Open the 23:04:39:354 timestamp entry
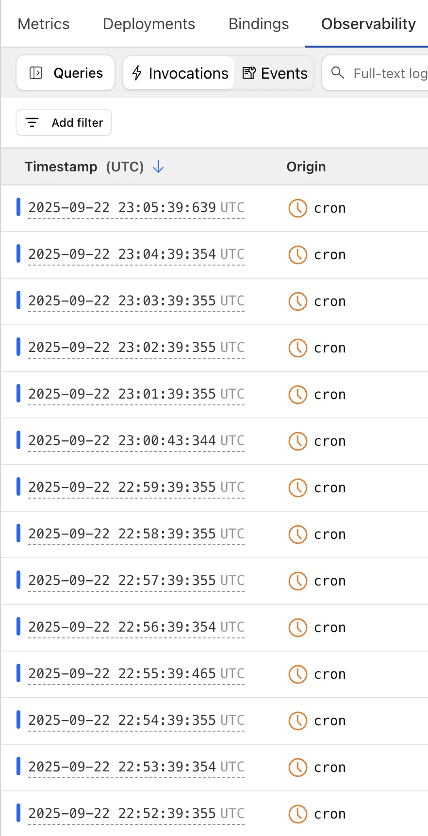Viewport: 428px width, 836px height. tap(136, 254)
